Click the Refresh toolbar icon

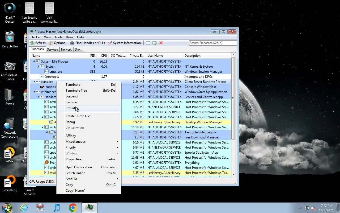32,43
